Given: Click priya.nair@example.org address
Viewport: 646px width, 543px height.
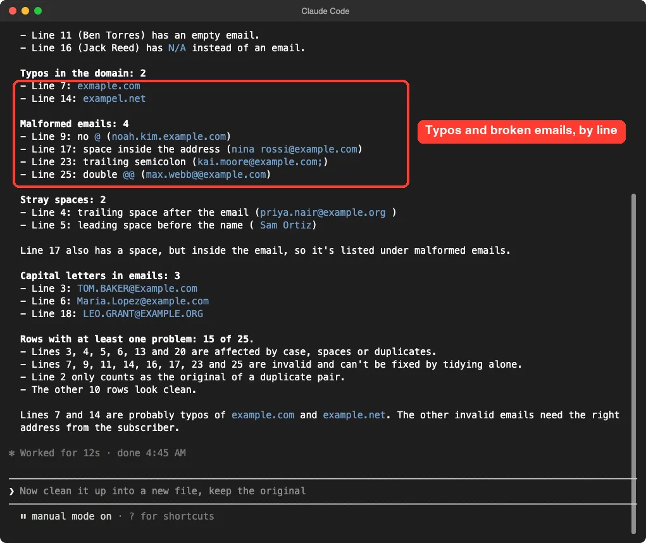Looking at the screenshot, I should pyautogui.click(x=323, y=213).
